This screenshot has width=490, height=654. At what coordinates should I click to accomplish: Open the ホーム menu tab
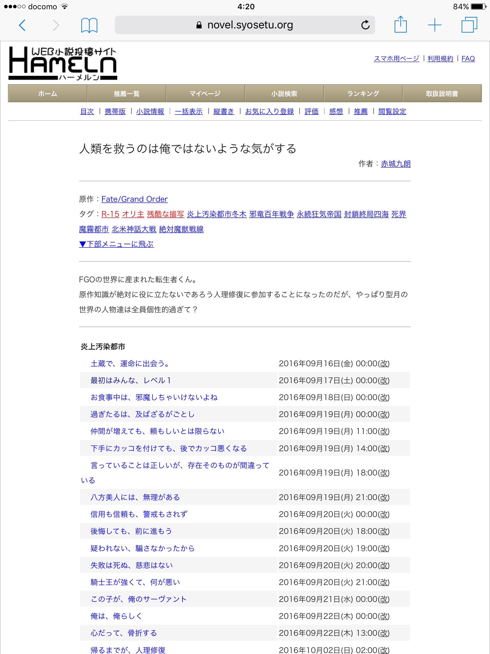[48, 94]
